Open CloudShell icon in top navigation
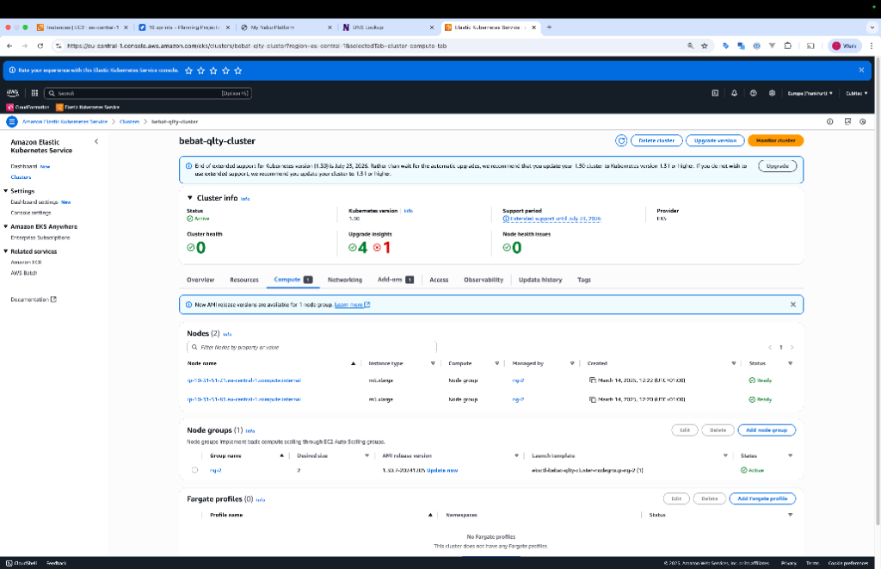881x569 pixels. click(715, 93)
